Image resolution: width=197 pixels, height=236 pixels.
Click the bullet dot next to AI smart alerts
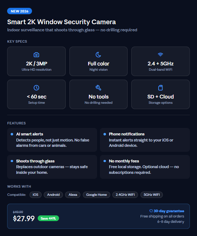[x=12, y=134]
